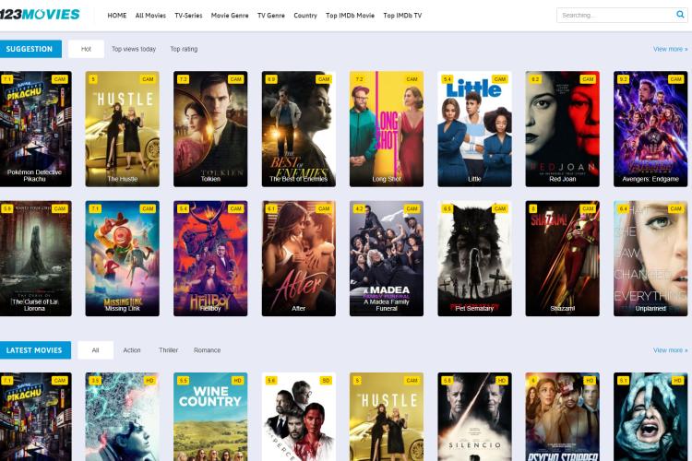Switch to Top rating tab
Image resolution: width=692 pixels, height=461 pixels.
pos(184,49)
